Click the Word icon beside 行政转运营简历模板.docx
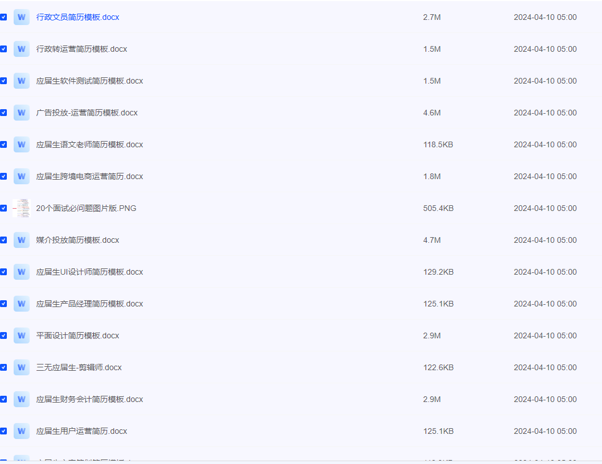Screen dimensions: 602x464 (22, 49)
